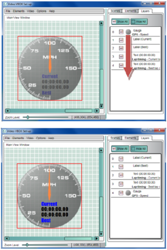Open the Video menu in the lower window
The height and width of the screenshot is (250, 167).
click(x=30, y=138)
